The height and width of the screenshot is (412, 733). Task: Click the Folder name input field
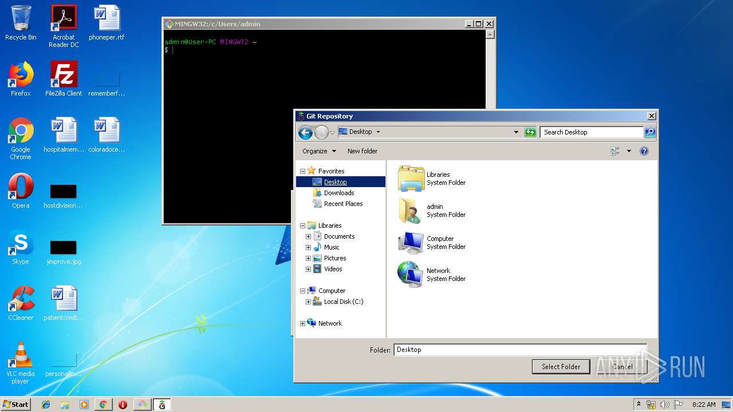tap(520, 350)
